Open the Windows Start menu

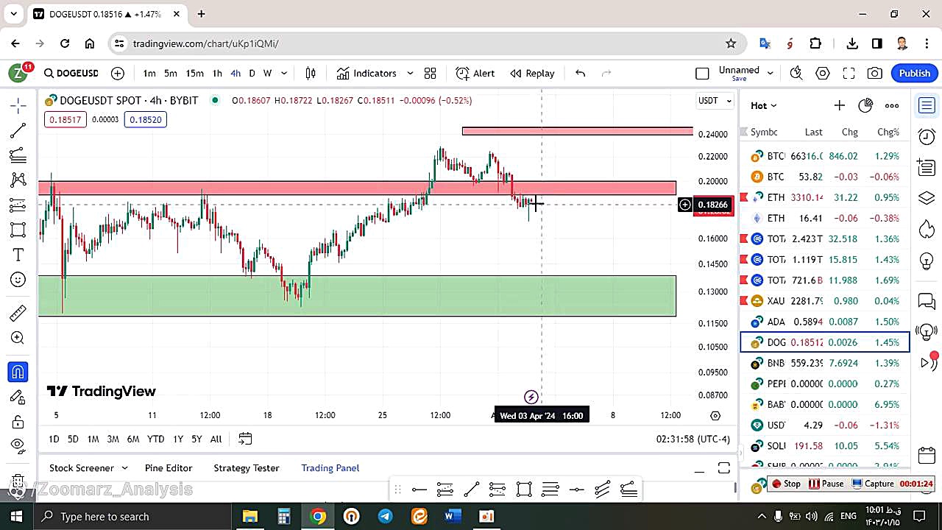click(x=16, y=516)
